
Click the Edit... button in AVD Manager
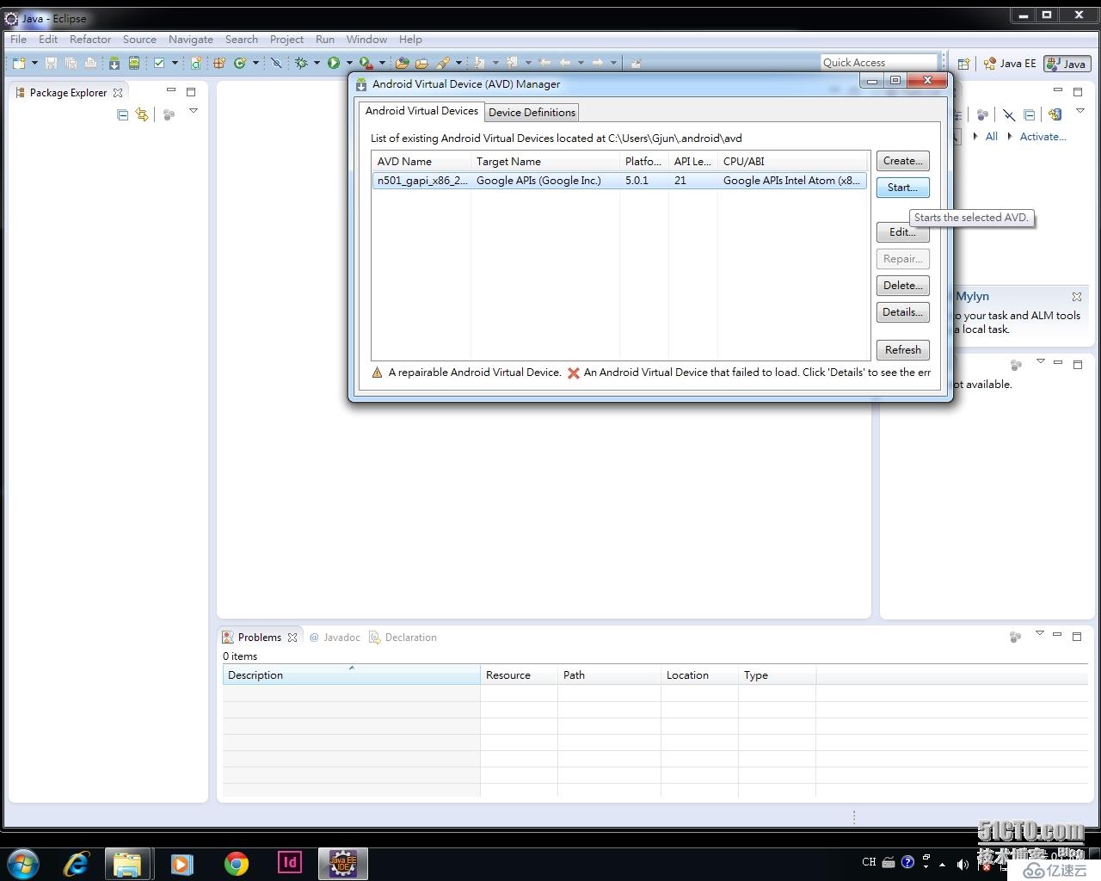[x=902, y=232]
